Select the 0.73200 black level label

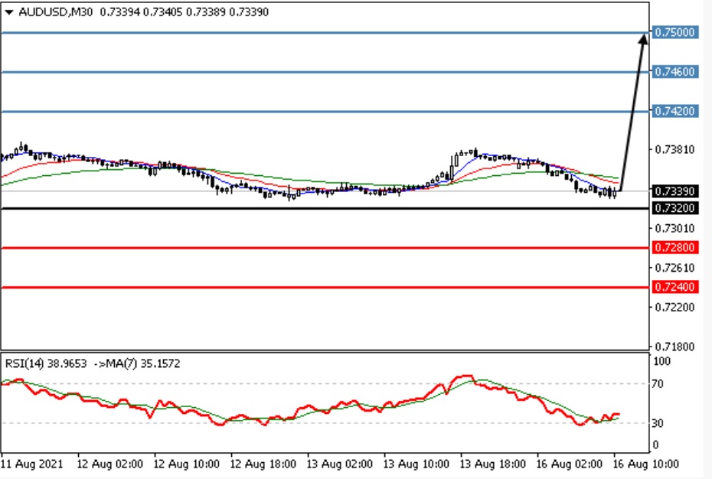coord(674,208)
